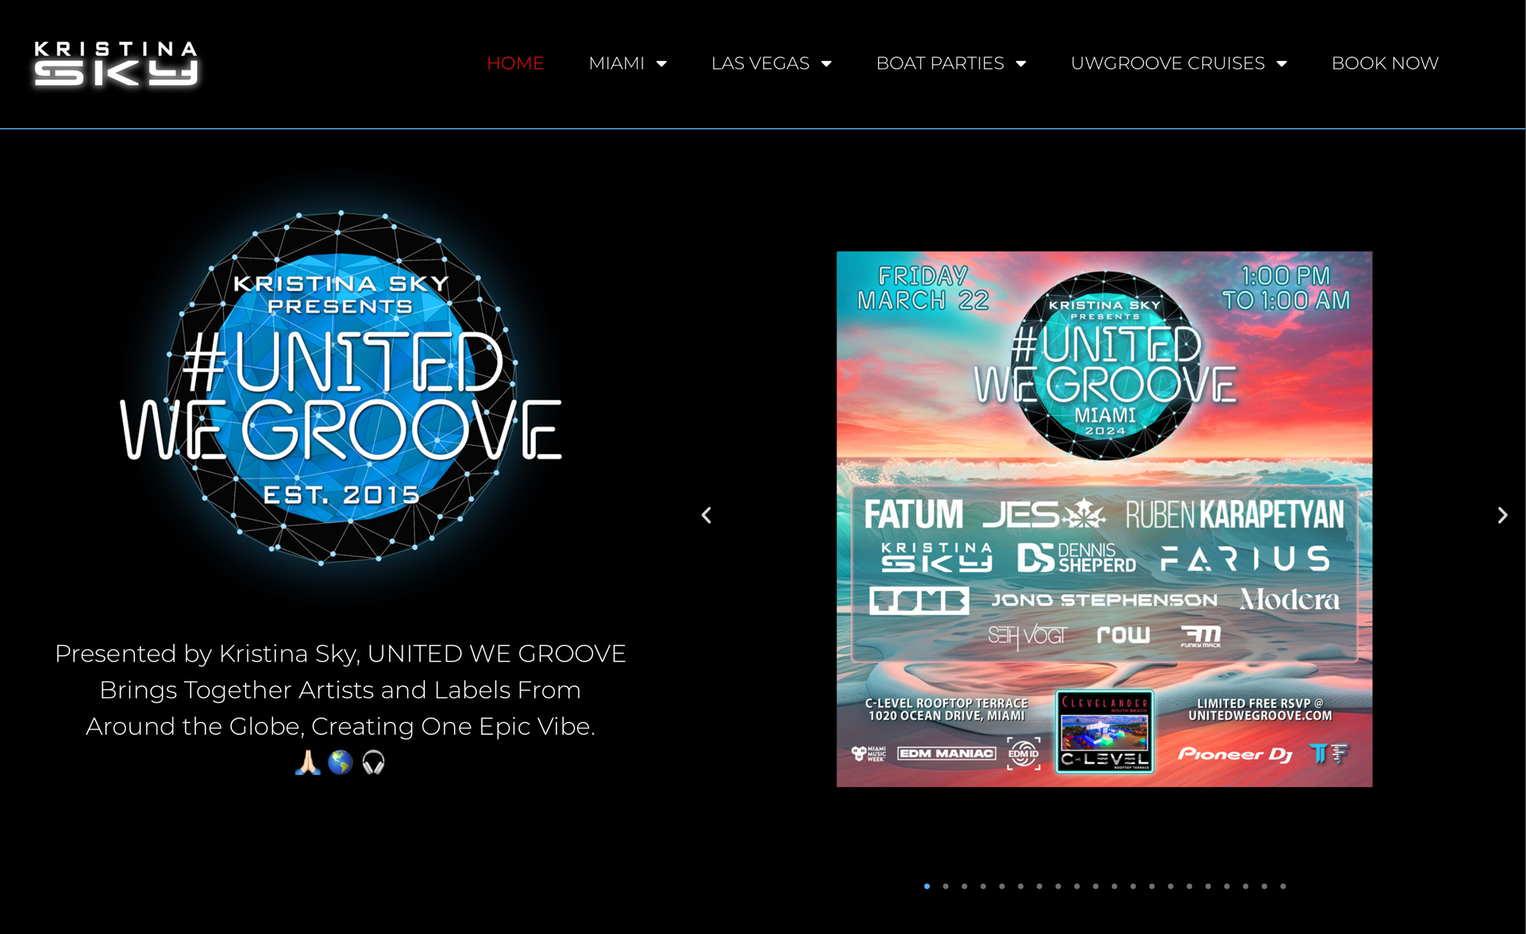The height and width of the screenshot is (934, 1526).
Task: Open the Home menu item
Action: [x=515, y=63]
